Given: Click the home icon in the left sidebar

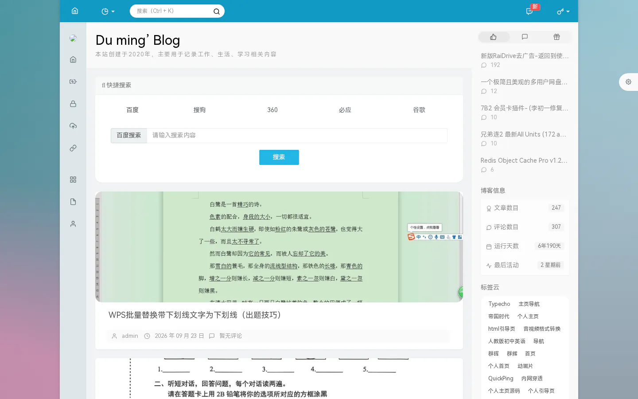Looking at the screenshot, I should pos(73,59).
